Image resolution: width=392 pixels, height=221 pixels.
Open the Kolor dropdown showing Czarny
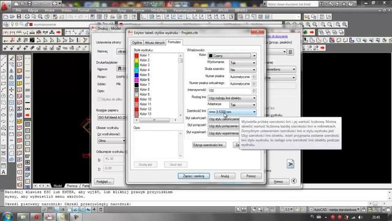(x=232, y=56)
